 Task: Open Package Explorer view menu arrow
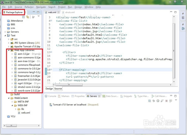click(39, 16)
